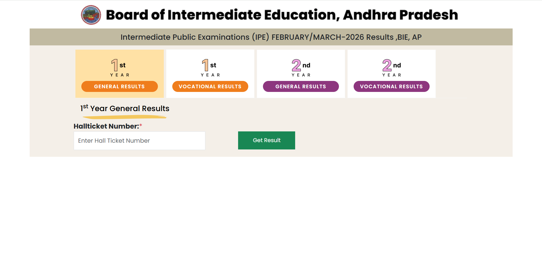
Task: Click the Board of Intermediate Education logo
Action: point(91,15)
